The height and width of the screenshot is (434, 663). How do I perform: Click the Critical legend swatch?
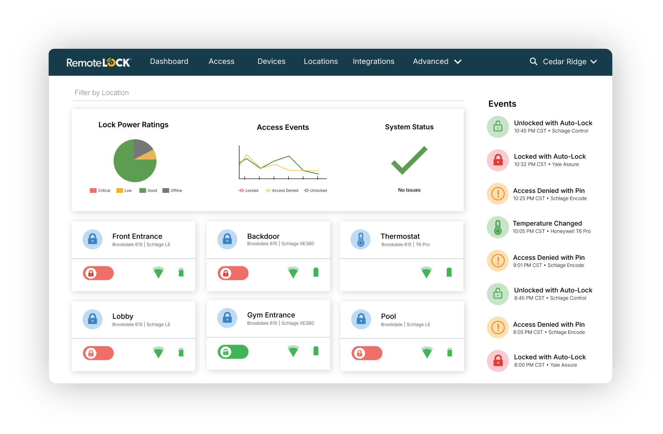(x=93, y=190)
